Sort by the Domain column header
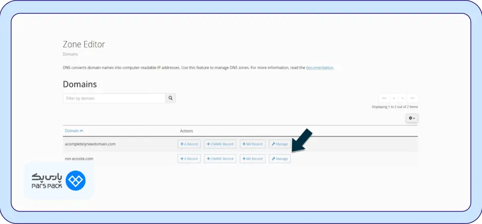The image size is (482, 224). coord(74,131)
